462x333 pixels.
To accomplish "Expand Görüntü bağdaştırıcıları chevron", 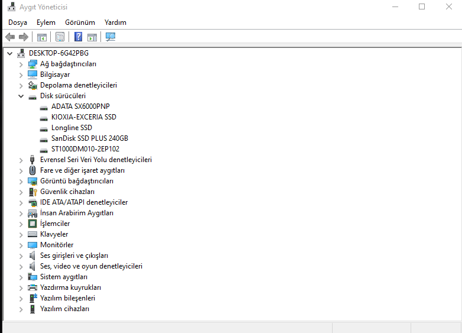I will (x=21, y=182).
